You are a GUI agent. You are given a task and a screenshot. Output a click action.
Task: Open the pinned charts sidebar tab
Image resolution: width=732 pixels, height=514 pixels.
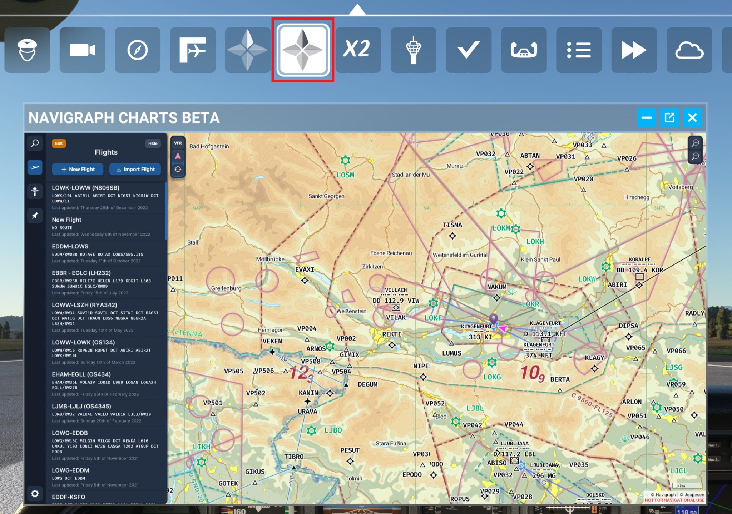(x=35, y=216)
